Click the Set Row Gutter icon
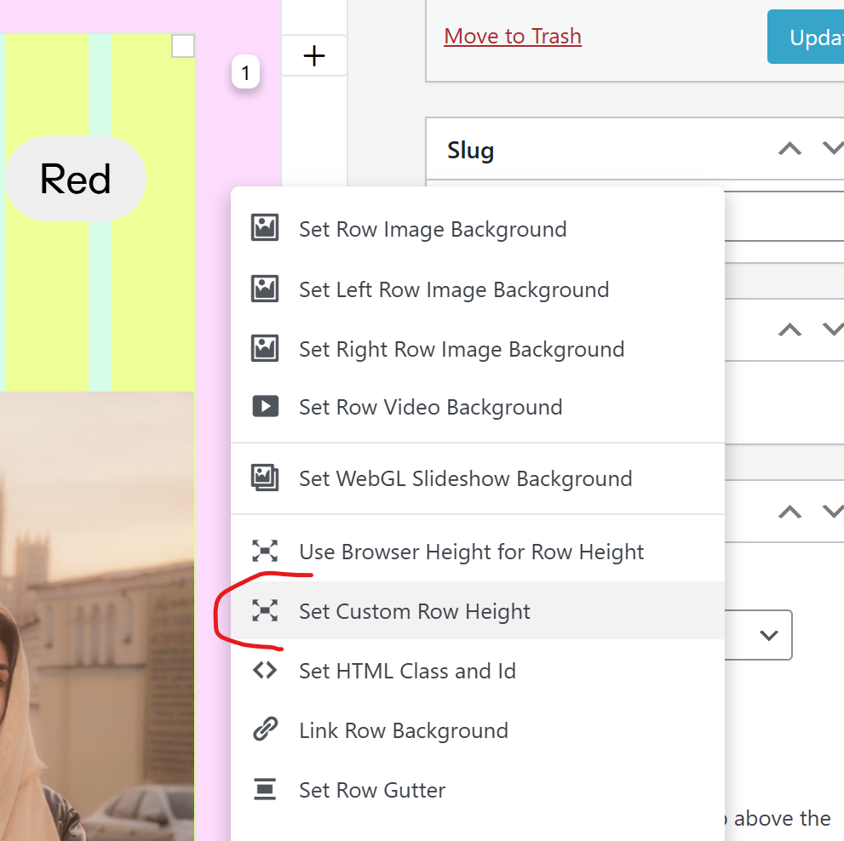The image size is (844, 841). coord(265,789)
